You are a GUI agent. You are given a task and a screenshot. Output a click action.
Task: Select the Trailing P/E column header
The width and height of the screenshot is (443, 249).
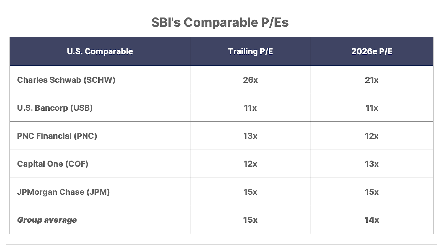pyautogui.click(x=250, y=51)
